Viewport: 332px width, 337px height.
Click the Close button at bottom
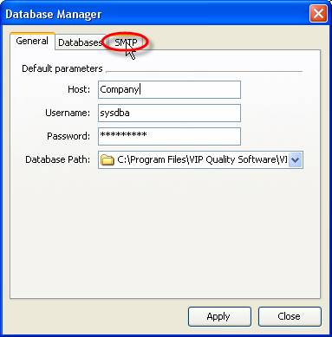pos(290,316)
